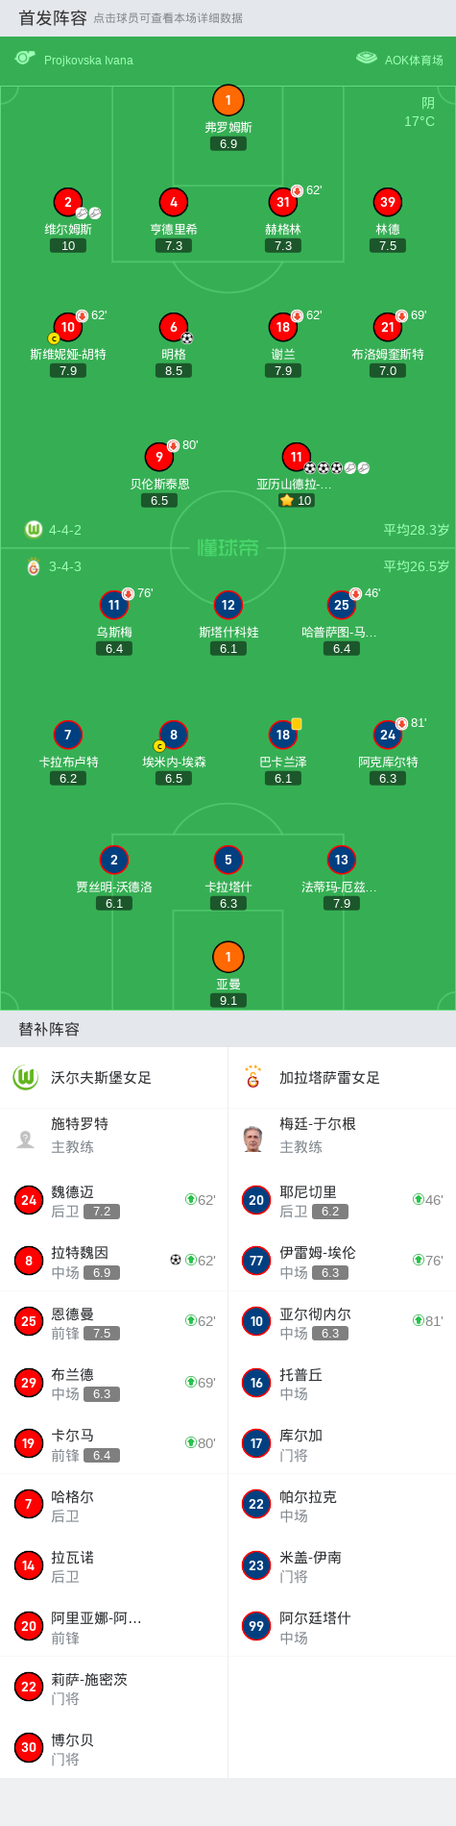
Task: Select goalkeeper 亚曼 number 1 badge
Action: coord(228,957)
